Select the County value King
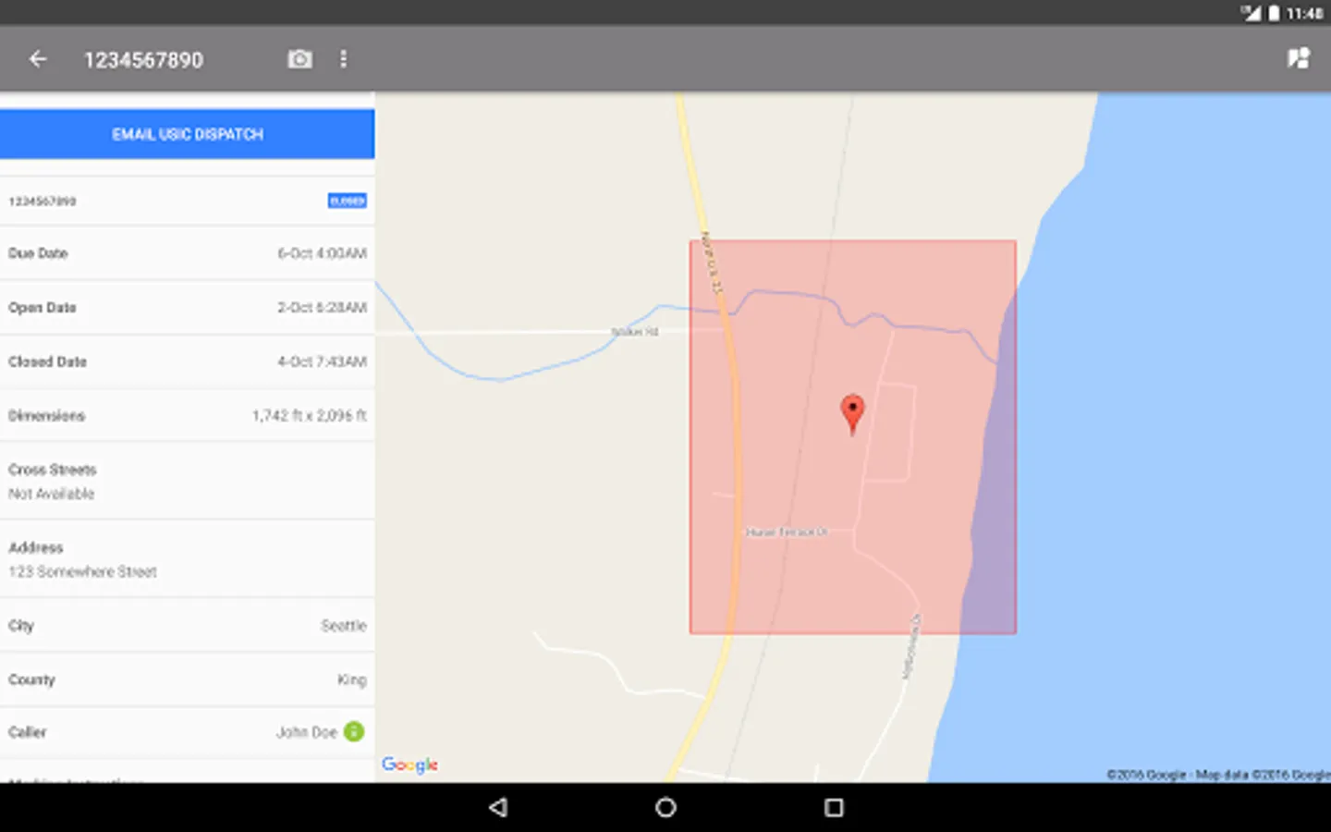Image resolution: width=1331 pixels, height=832 pixels. point(352,679)
